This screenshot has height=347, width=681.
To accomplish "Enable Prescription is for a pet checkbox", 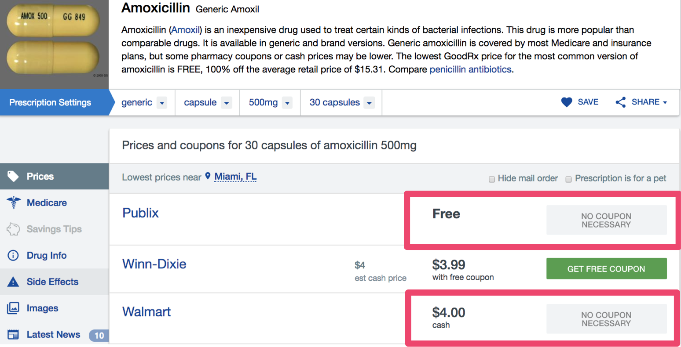I will [x=568, y=179].
